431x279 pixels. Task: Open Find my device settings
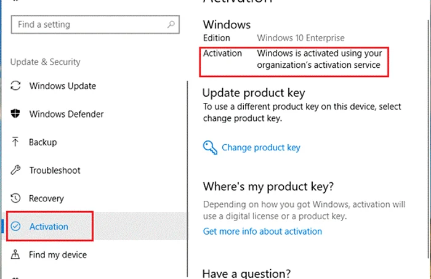pyautogui.click(x=58, y=255)
